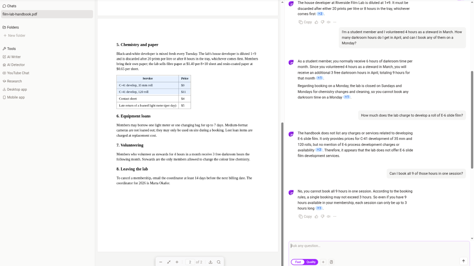Click the user message 'Can I book all 9...'
This screenshot has width=474, height=266.
(426, 173)
